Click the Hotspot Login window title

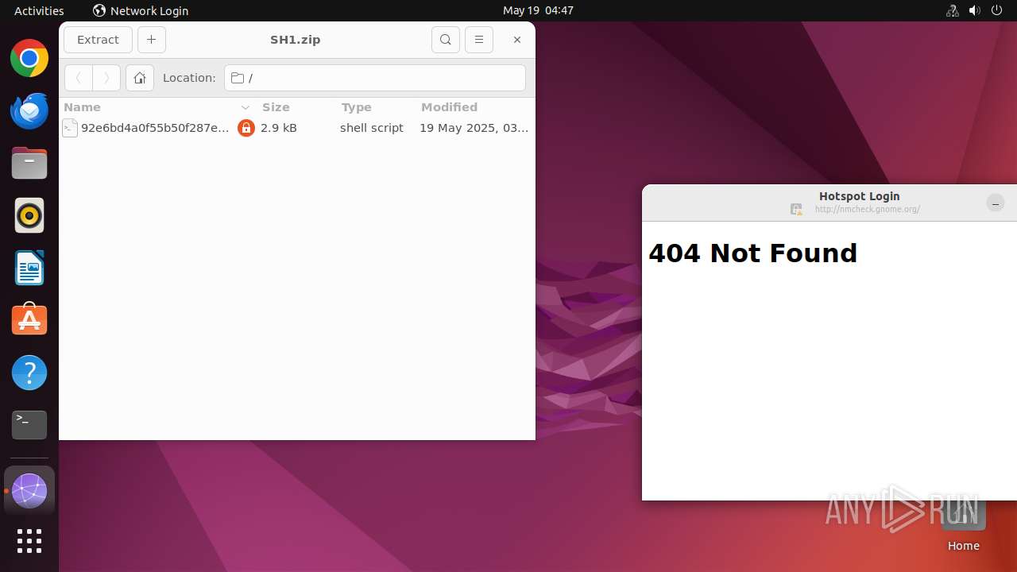coord(860,196)
